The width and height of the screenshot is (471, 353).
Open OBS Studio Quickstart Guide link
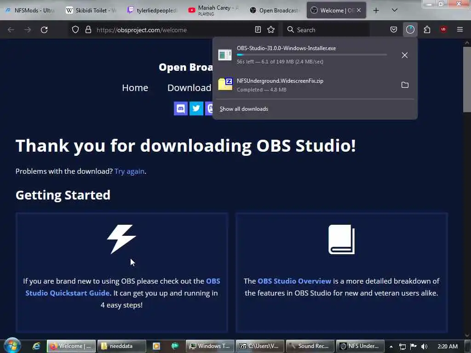tap(122, 287)
